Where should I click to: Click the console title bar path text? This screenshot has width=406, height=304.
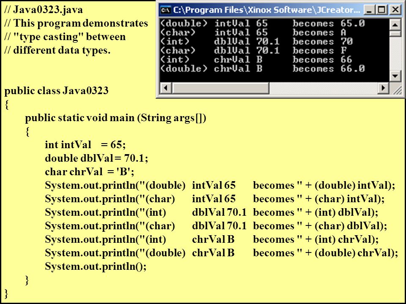266,10
